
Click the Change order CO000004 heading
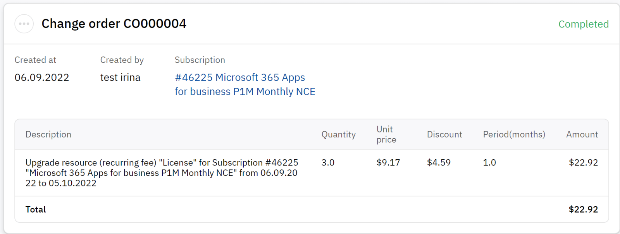click(114, 24)
